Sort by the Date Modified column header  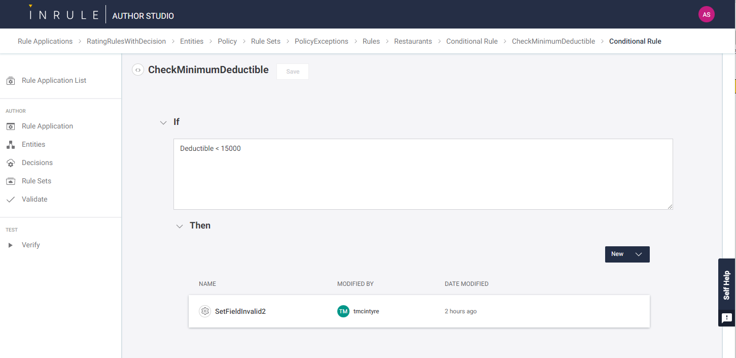click(466, 284)
